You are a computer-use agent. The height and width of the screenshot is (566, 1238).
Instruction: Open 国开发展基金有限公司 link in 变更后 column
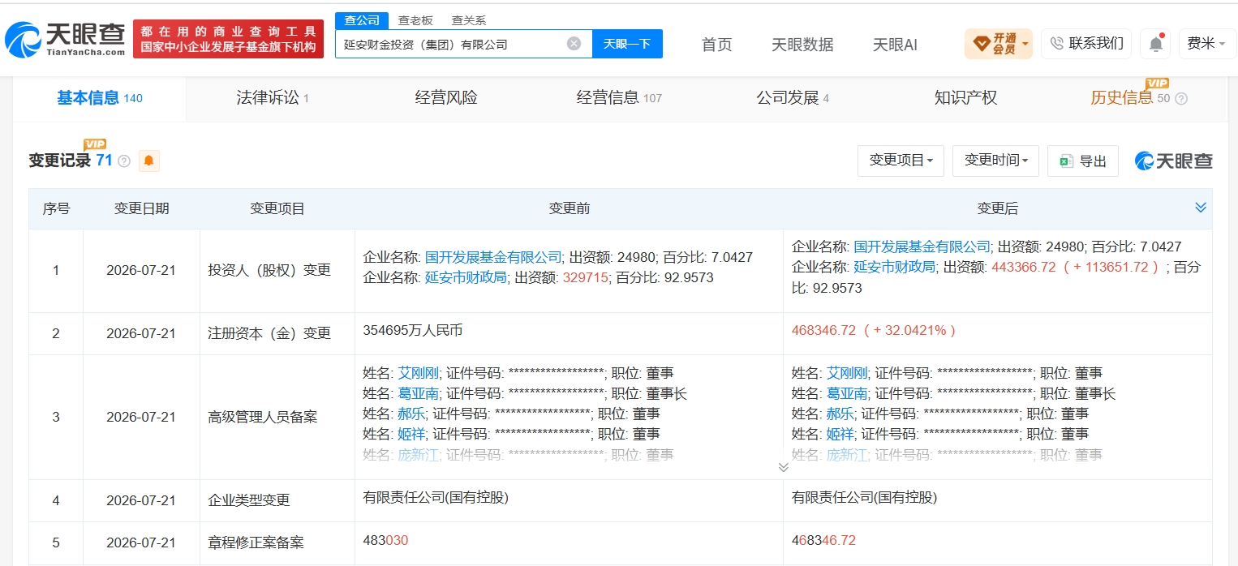pos(922,247)
